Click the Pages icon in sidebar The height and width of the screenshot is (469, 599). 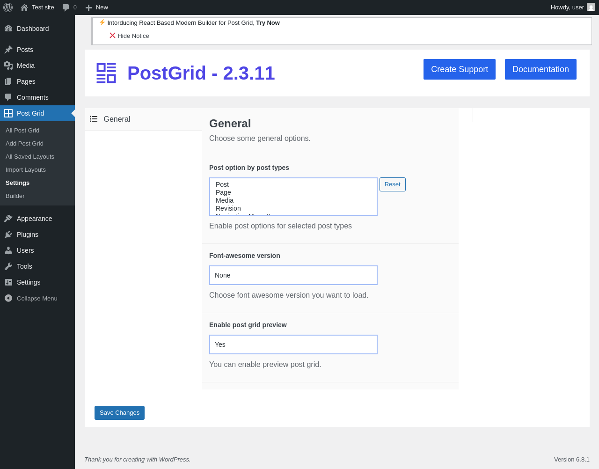point(8,81)
